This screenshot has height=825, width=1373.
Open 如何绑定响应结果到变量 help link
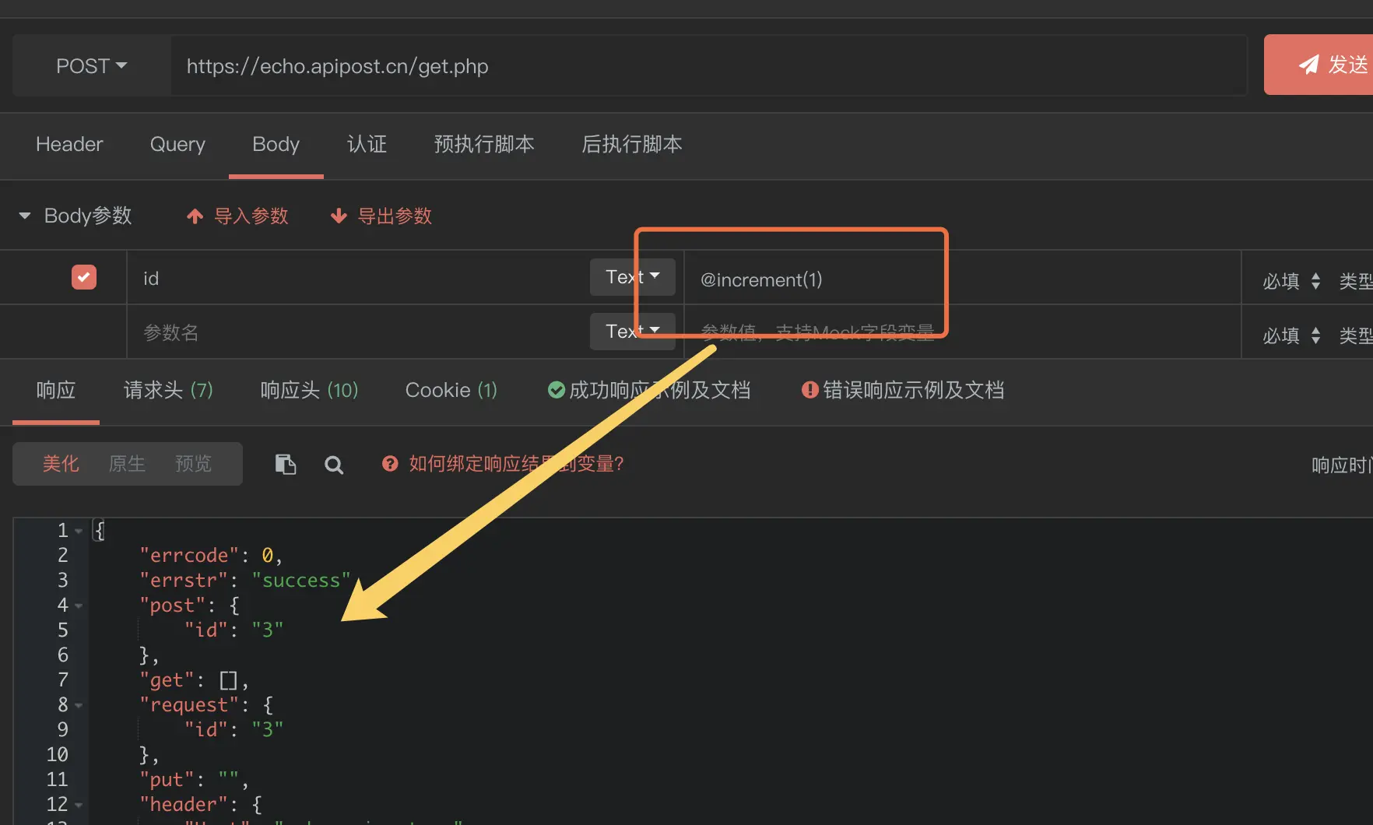coord(503,464)
